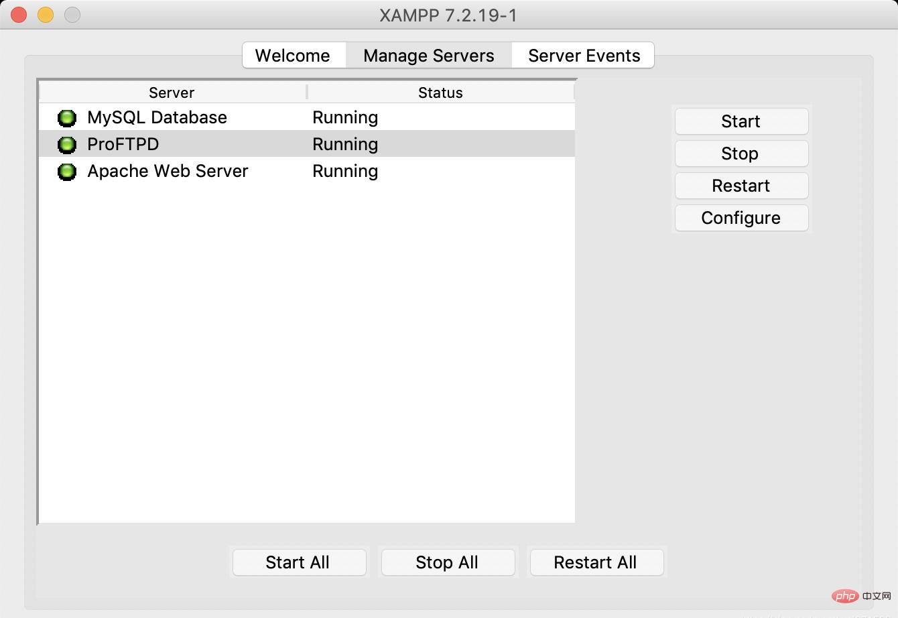The width and height of the screenshot is (898, 618).
Task: Select the MySQL Database row
Action: 307,117
